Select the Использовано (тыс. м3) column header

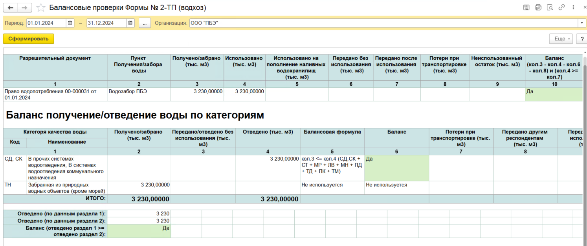[244, 67]
